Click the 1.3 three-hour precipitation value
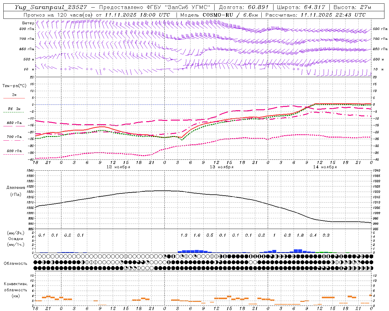This screenshot has width=389, height=311. (x=184, y=235)
